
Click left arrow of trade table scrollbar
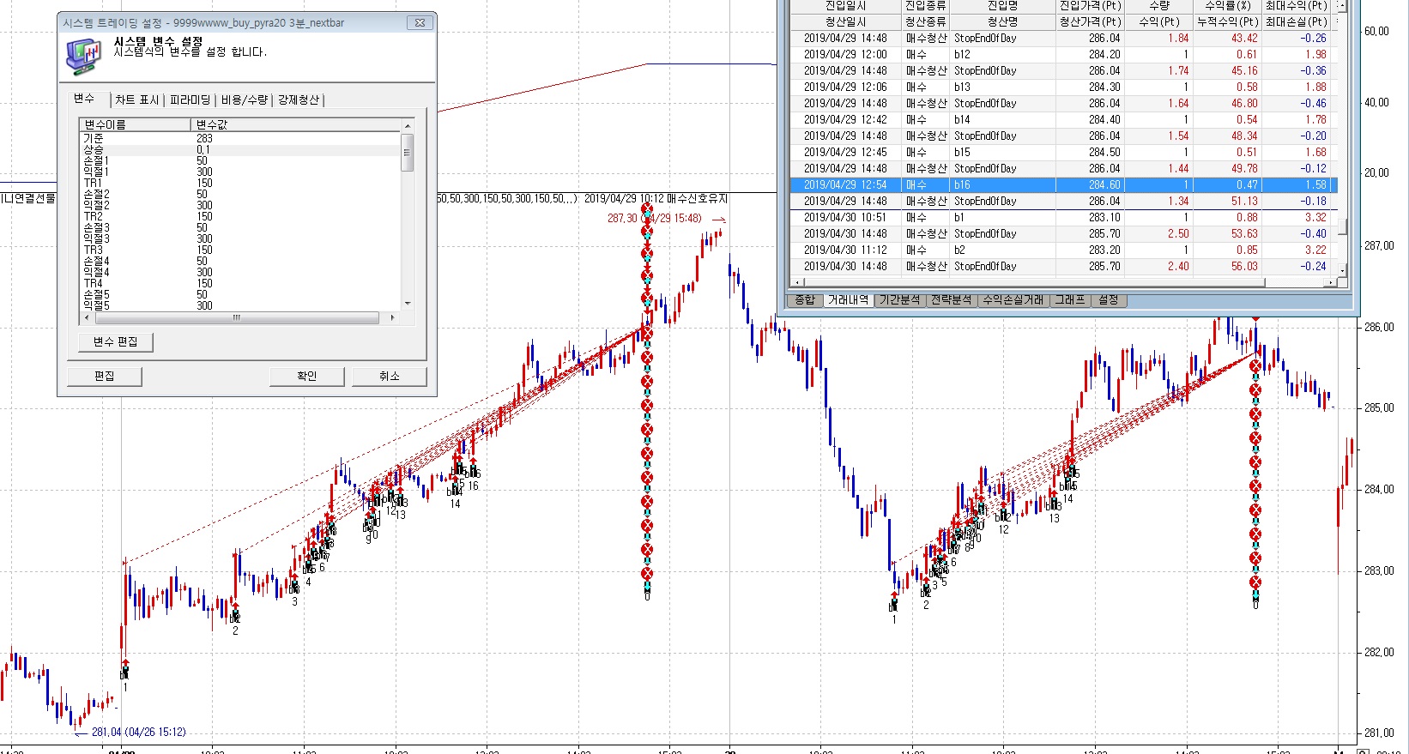[x=797, y=282]
